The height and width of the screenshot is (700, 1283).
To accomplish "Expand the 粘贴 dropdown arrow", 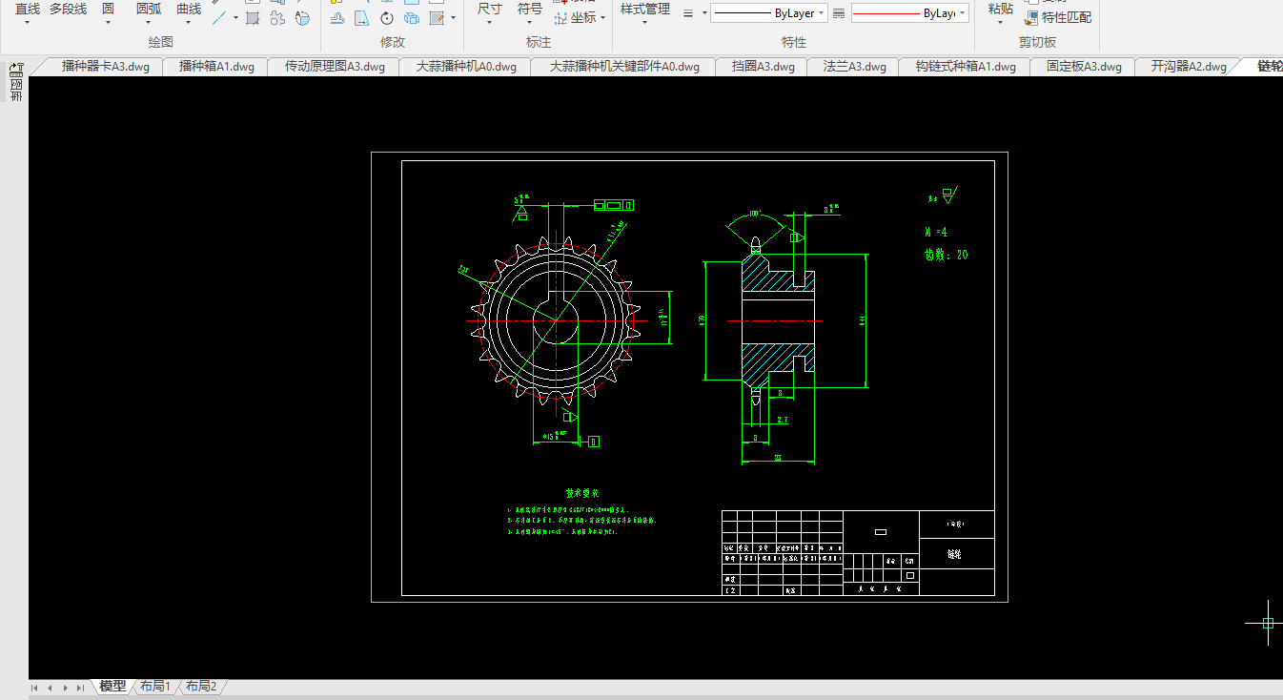I will click(1000, 22).
